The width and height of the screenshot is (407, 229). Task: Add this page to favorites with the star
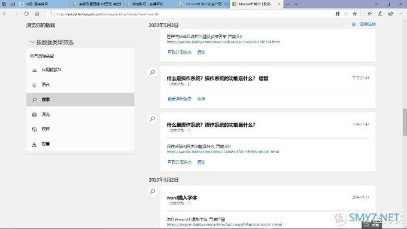pyautogui.click(x=354, y=14)
